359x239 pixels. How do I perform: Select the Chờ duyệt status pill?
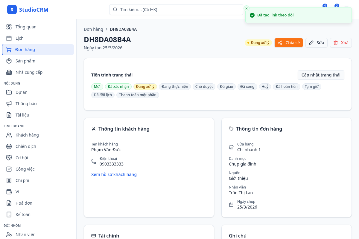204,87
